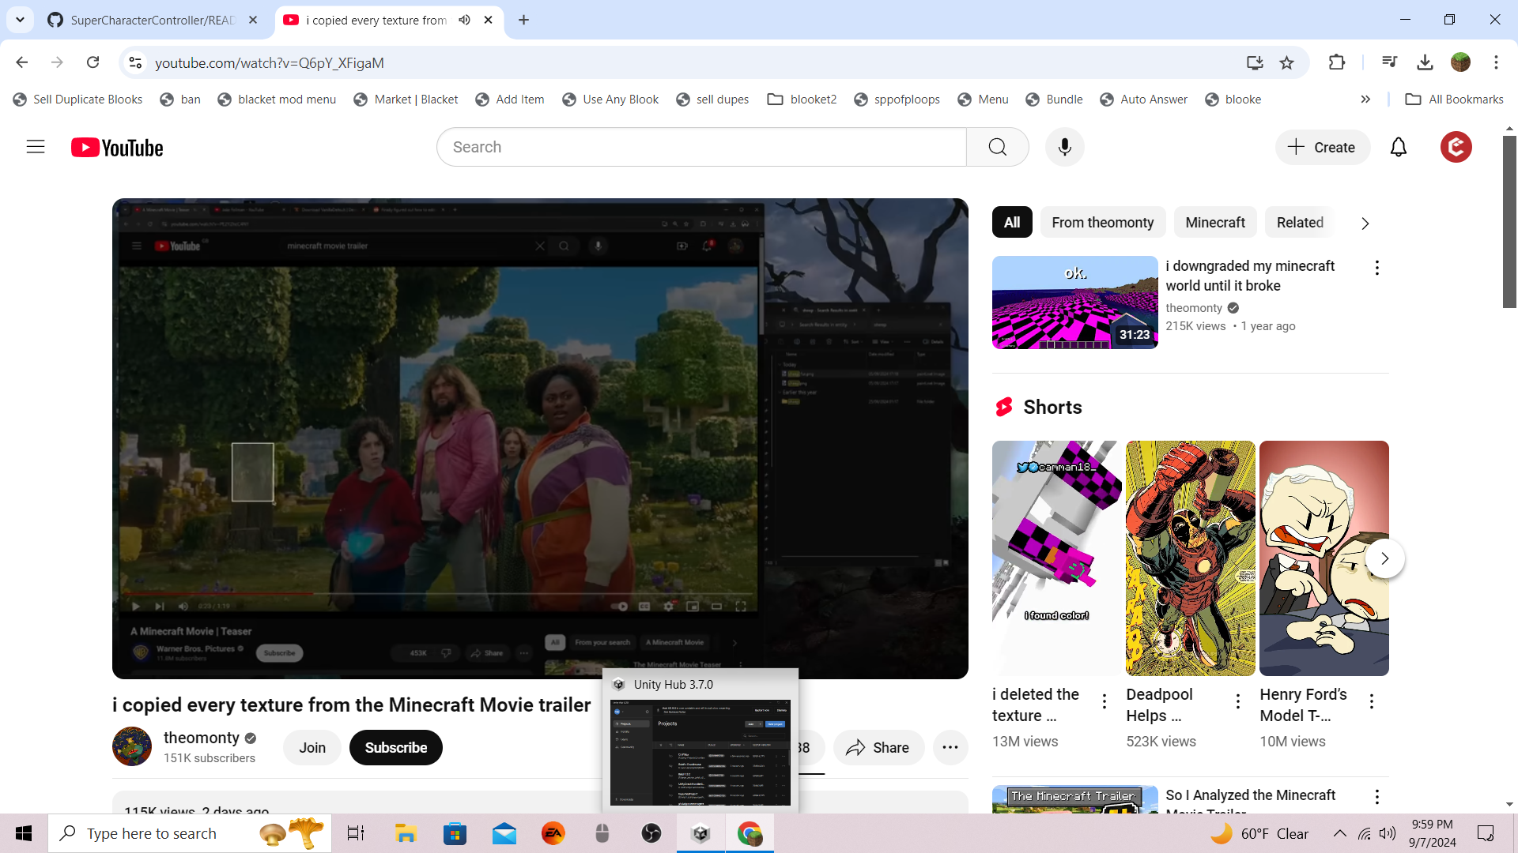Open more actions ellipsis under video
Screen dimensions: 1518x853
click(950, 747)
